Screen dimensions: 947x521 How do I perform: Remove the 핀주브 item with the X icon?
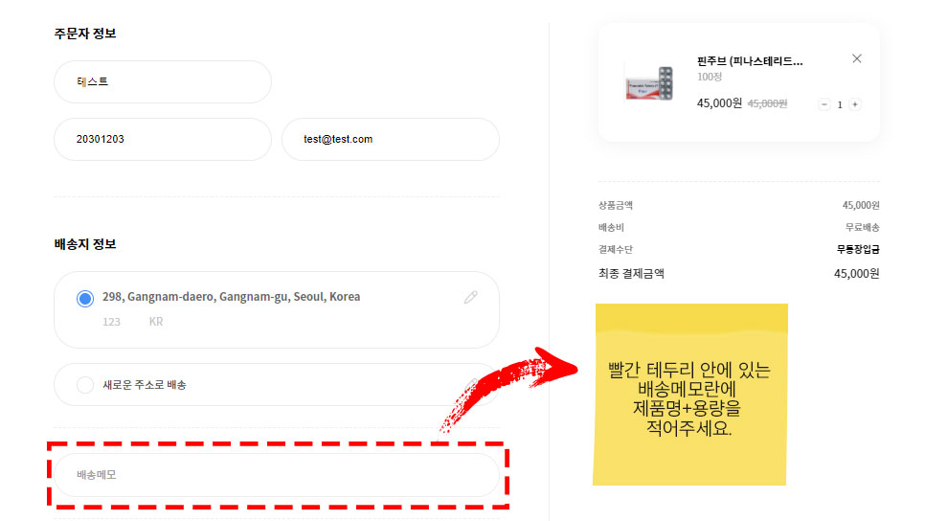coord(856,58)
